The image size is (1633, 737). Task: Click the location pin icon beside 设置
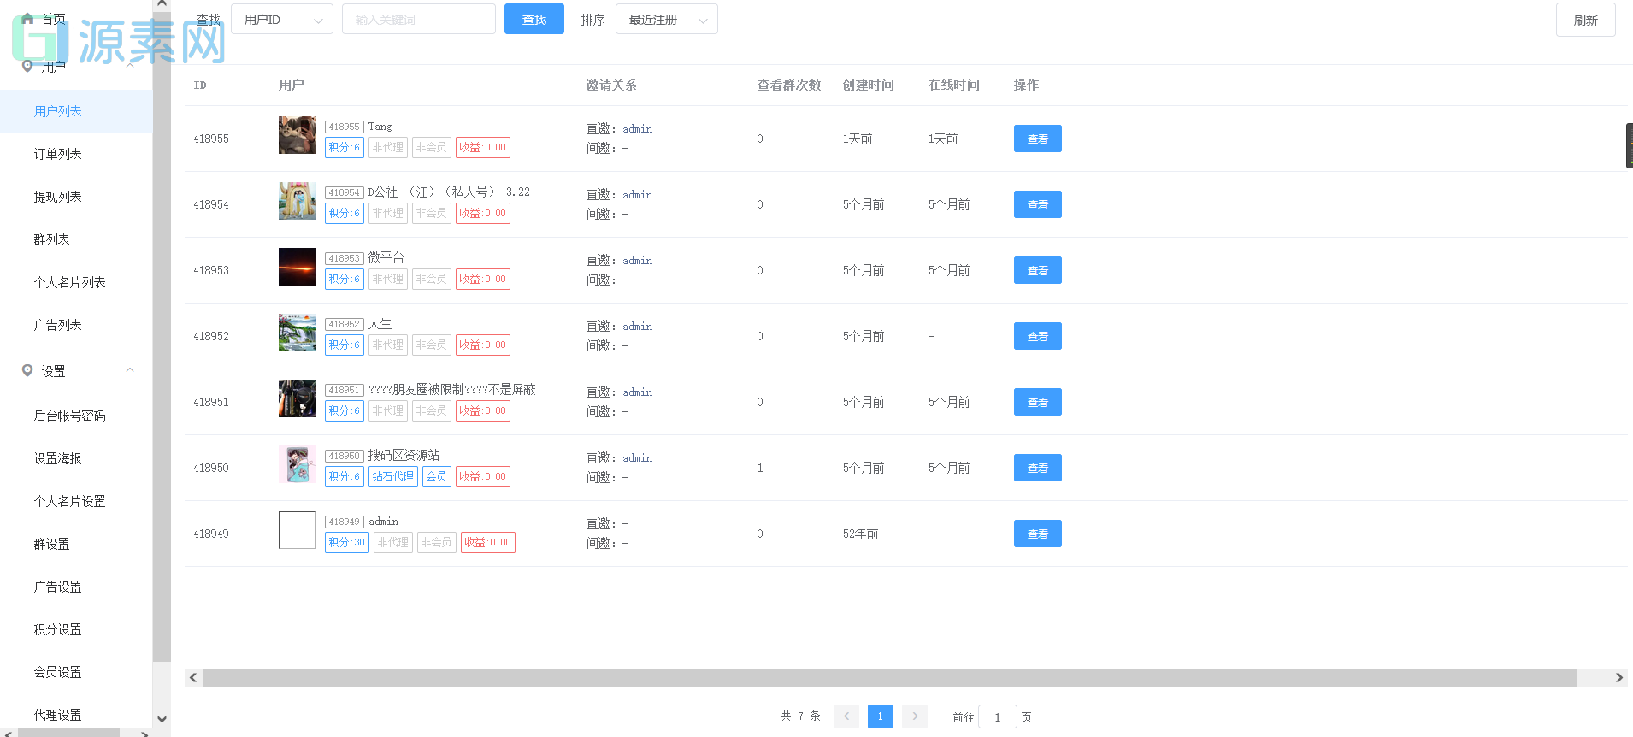coord(27,370)
